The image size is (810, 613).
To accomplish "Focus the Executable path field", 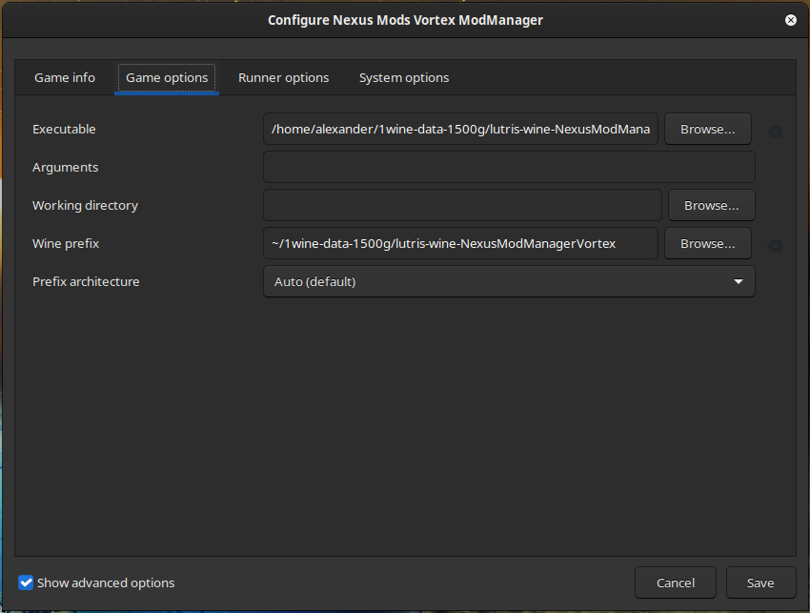I will (x=460, y=130).
